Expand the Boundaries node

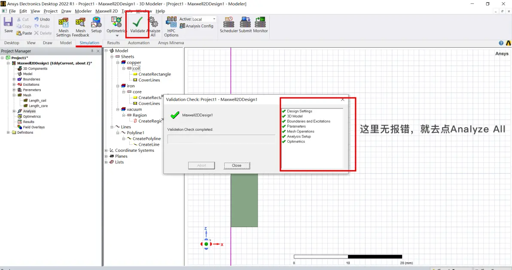click(14, 79)
